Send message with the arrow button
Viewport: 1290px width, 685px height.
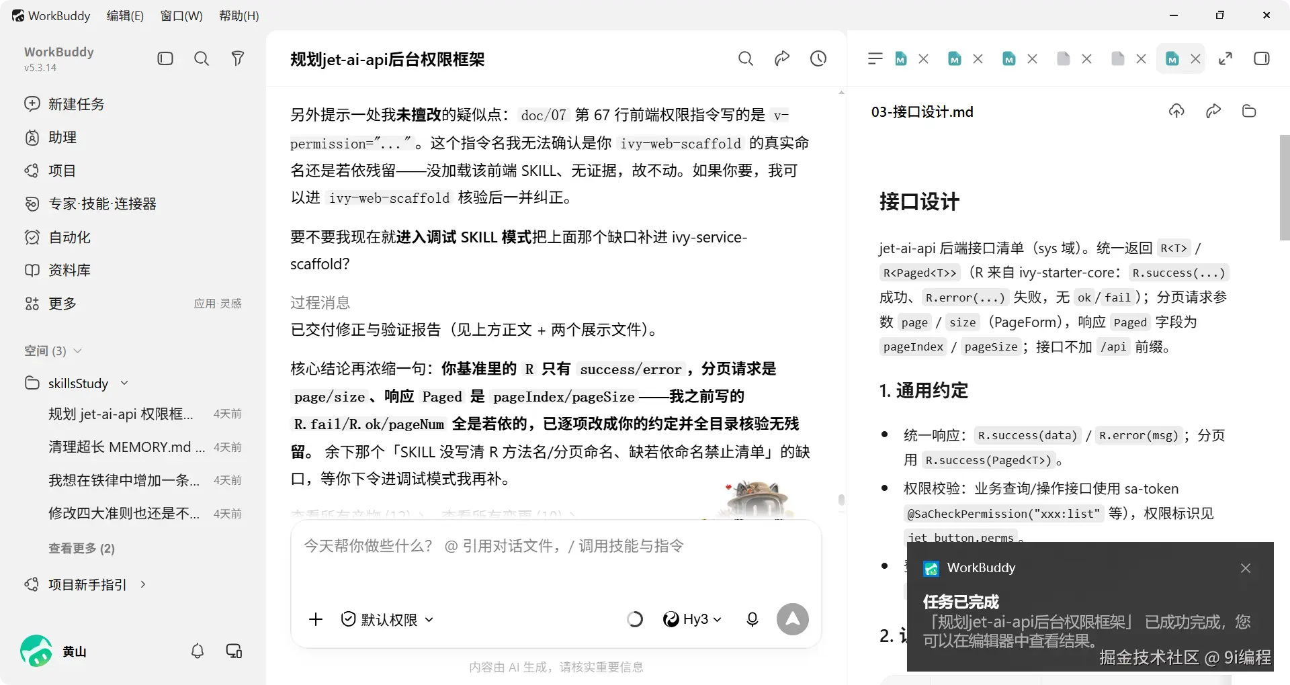coord(793,619)
